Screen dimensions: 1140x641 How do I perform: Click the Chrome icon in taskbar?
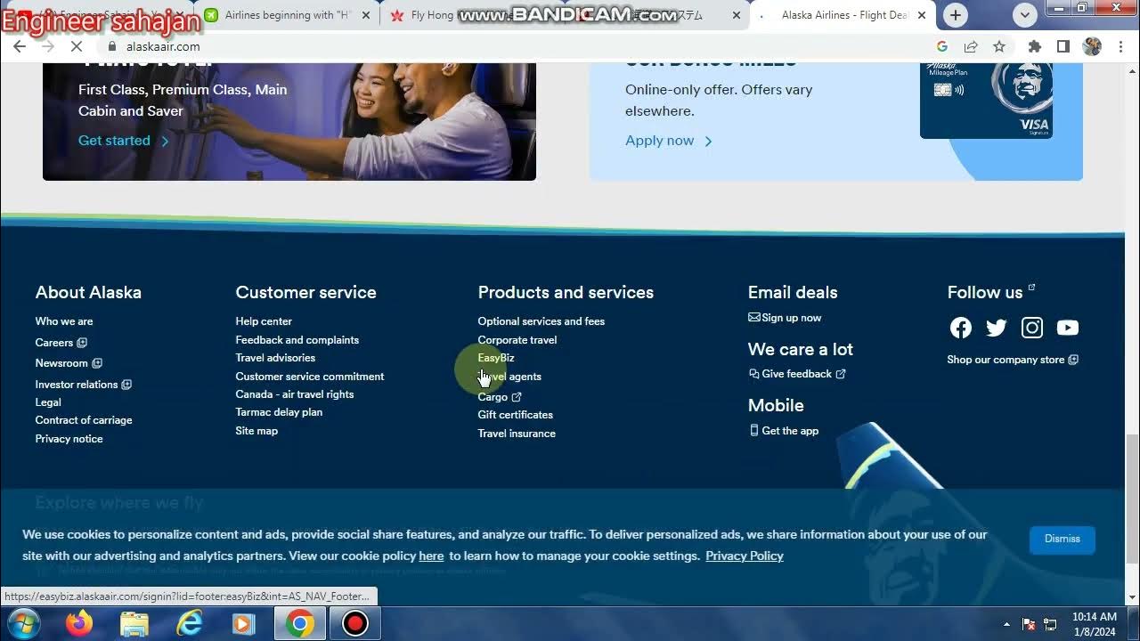(x=300, y=623)
